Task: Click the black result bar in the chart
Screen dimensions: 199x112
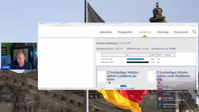Action: pos(137,62)
